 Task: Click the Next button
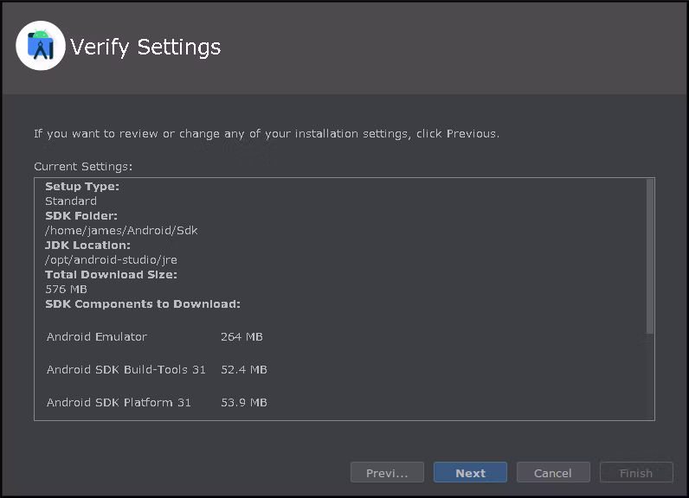pos(470,473)
